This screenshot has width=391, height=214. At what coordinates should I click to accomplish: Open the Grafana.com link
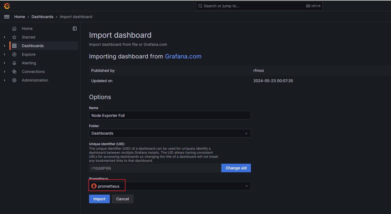tap(183, 56)
